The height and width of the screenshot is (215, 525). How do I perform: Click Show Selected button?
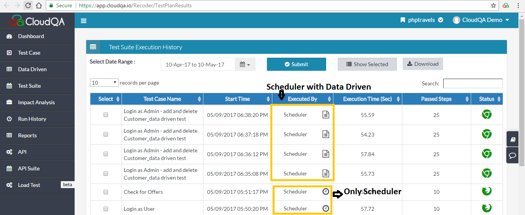pos(367,64)
